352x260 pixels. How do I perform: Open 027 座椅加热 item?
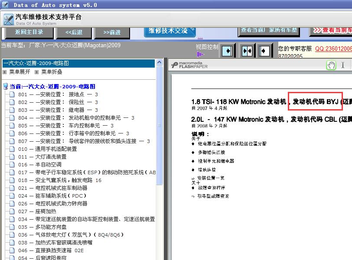coord(37,211)
